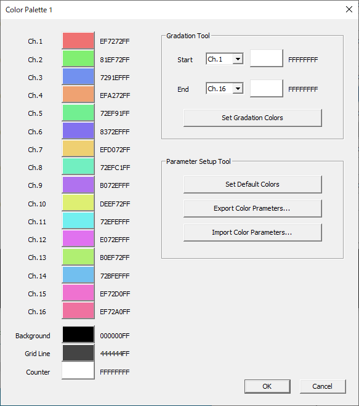Confirm the palette with OK
The height and width of the screenshot is (406, 359).
click(x=267, y=386)
